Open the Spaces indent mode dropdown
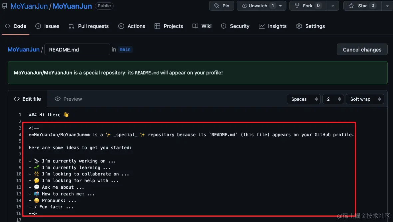The width and height of the screenshot is (393, 222). [x=303, y=99]
